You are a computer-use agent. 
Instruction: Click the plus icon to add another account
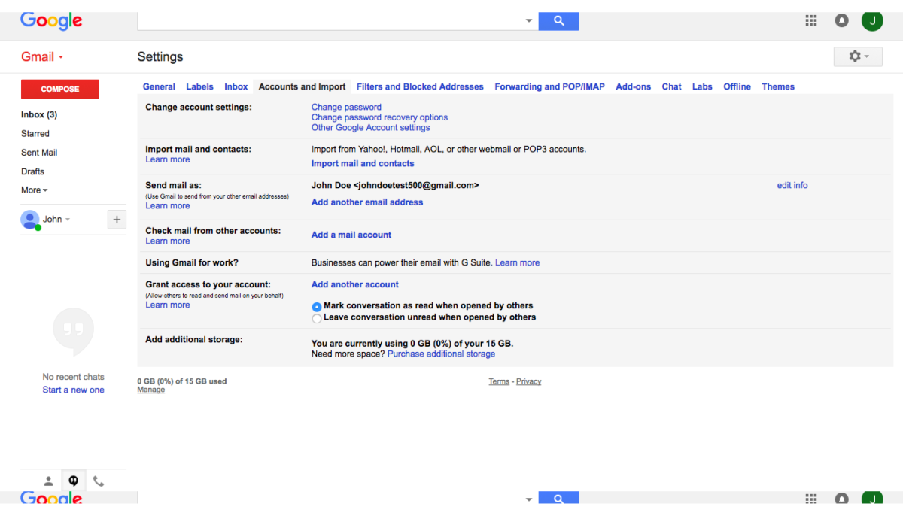click(x=117, y=219)
